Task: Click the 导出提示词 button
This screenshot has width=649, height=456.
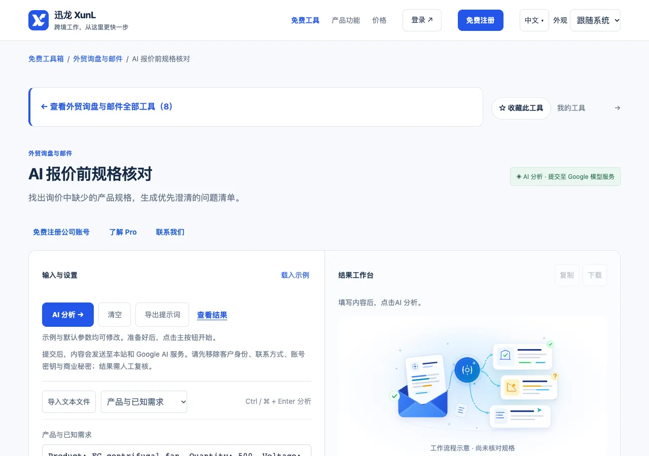Action: pos(162,315)
